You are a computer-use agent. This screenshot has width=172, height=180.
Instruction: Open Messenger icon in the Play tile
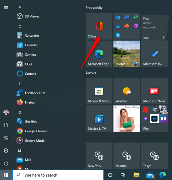coord(146,119)
